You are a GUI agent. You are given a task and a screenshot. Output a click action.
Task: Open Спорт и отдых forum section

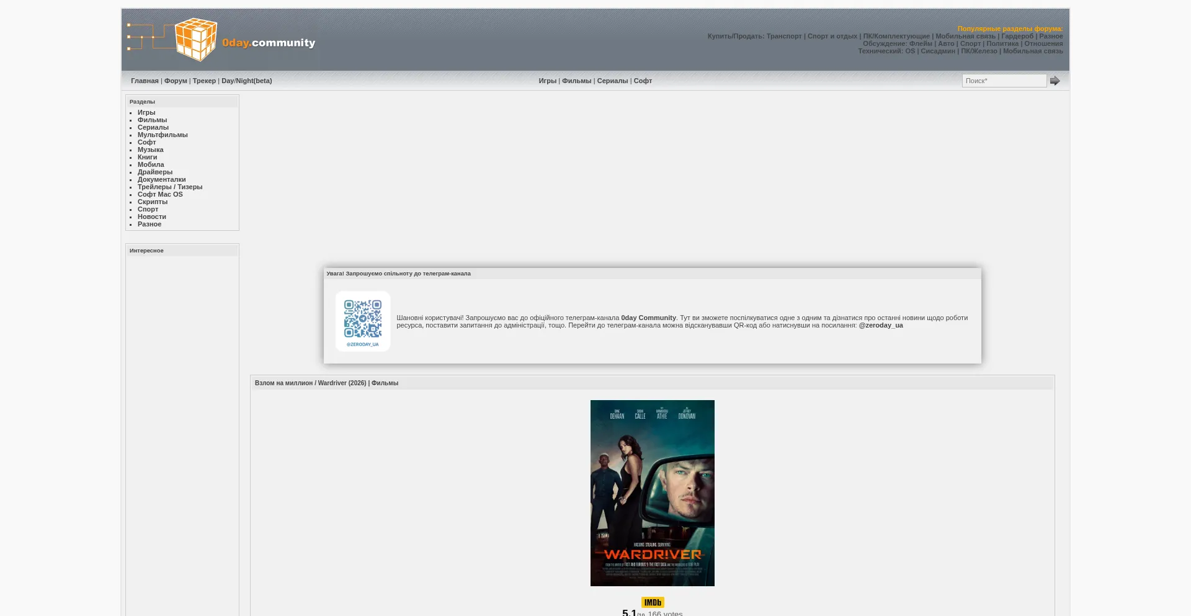[832, 36]
